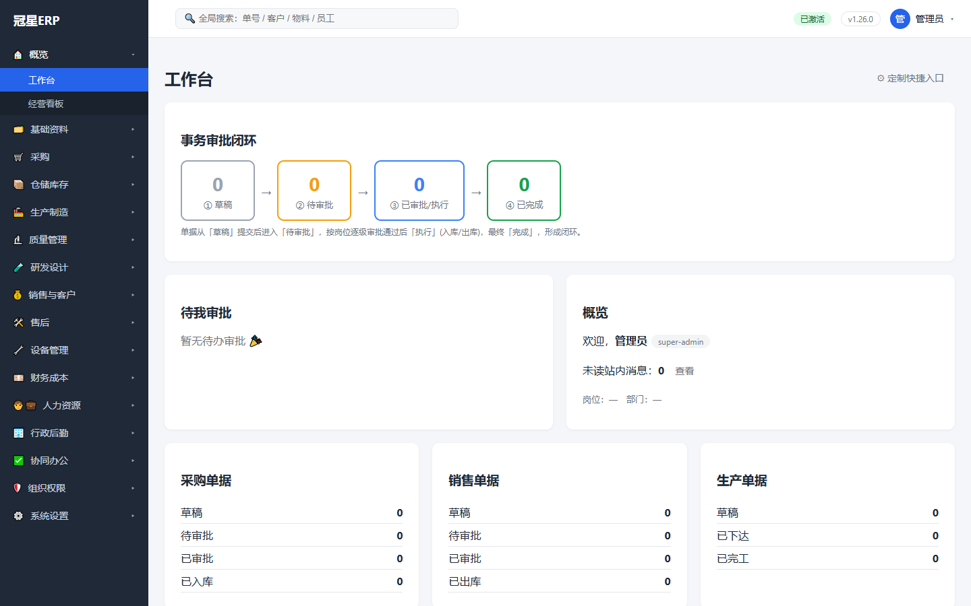This screenshot has height=606, width=971.
Task: Click the v1.26.0 version badge
Action: (860, 19)
